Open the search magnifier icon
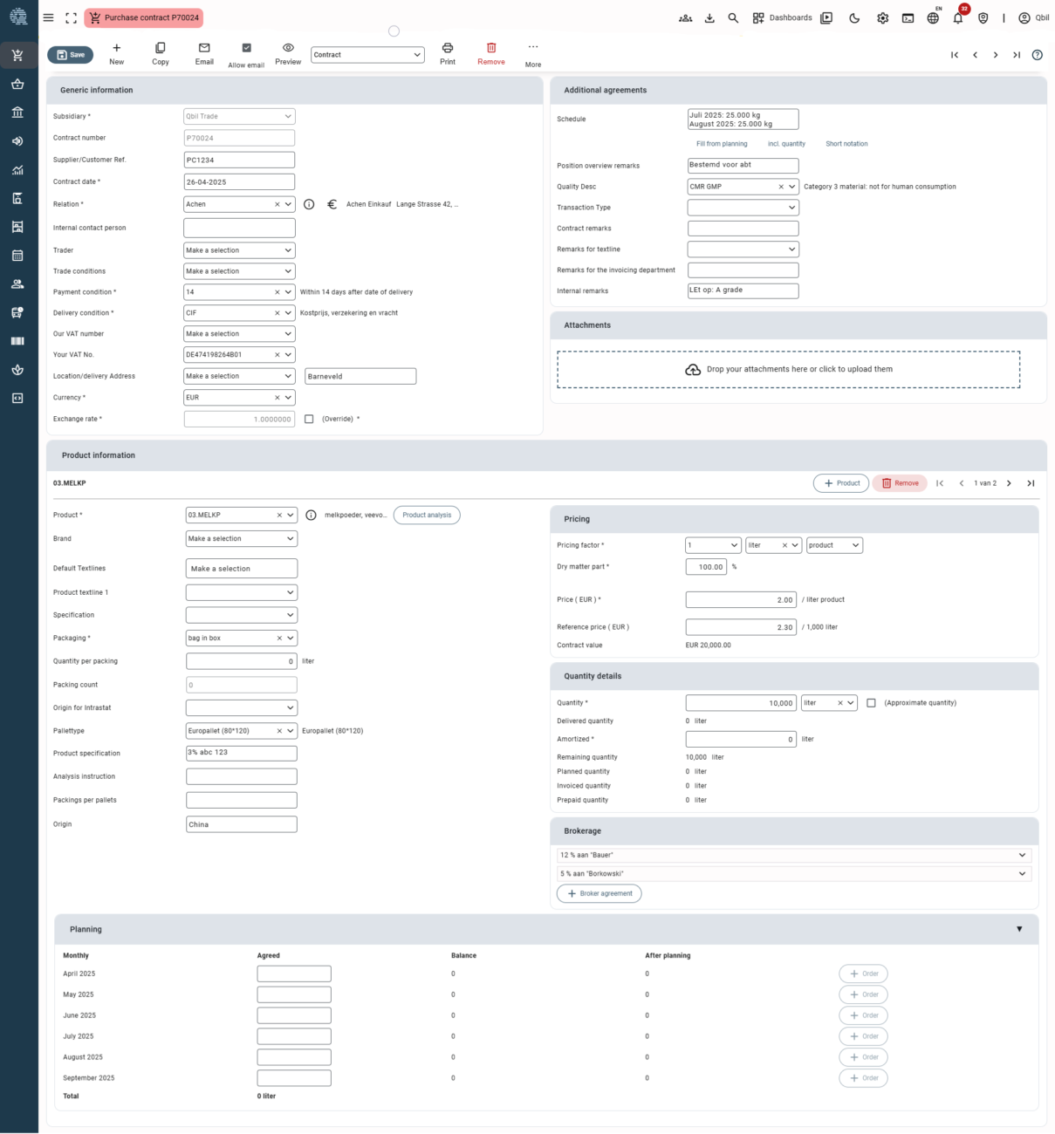Screen dimensions: 1055x1134 (733, 17)
